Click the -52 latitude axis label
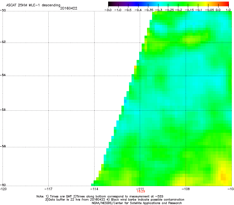This screenshot has height=205, width=234. tap(3, 42)
